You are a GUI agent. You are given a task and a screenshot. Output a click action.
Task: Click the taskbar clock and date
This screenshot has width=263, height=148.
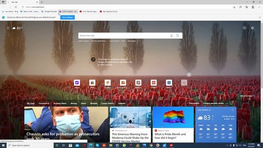251,145
